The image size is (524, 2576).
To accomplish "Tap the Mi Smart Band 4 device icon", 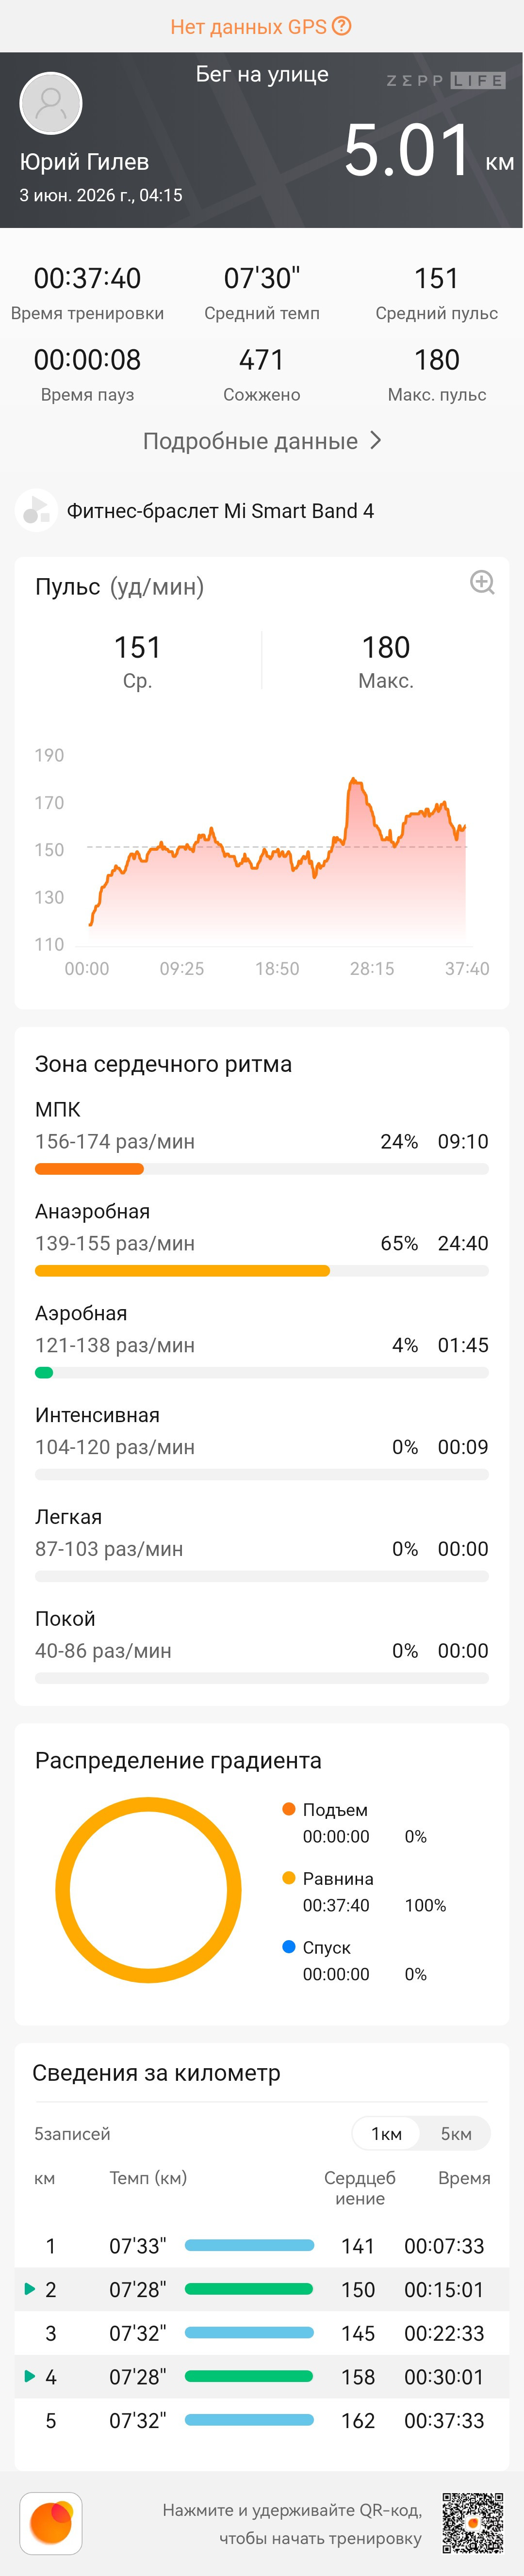I will (x=36, y=510).
